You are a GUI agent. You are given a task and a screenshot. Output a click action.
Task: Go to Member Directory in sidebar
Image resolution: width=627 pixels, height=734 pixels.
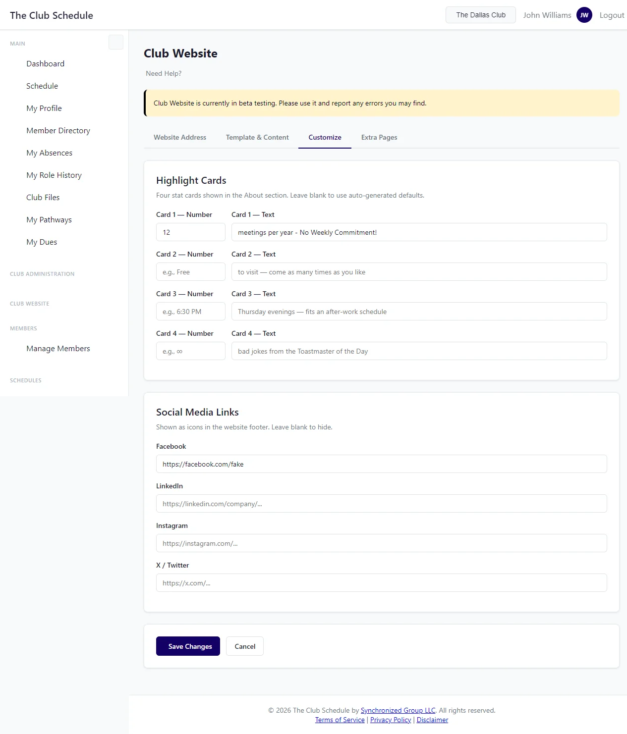pyautogui.click(x=58, y=131)
